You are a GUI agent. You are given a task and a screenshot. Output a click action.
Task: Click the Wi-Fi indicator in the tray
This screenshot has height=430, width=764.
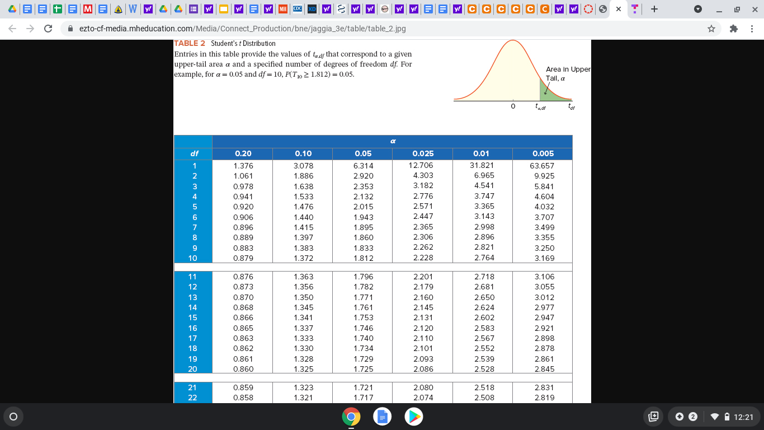coord(716,417)
